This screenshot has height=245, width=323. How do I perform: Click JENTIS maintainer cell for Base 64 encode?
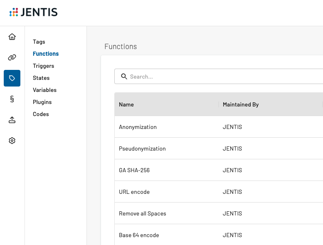232,235
